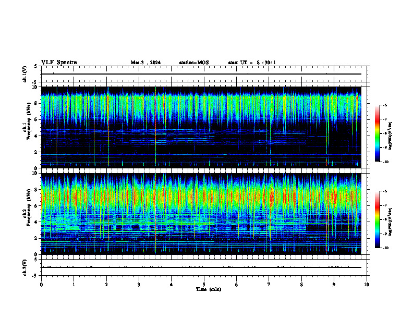Screen dimensions: 413x319
Task: Click the "1" minute time tick label
Action: 74,285
